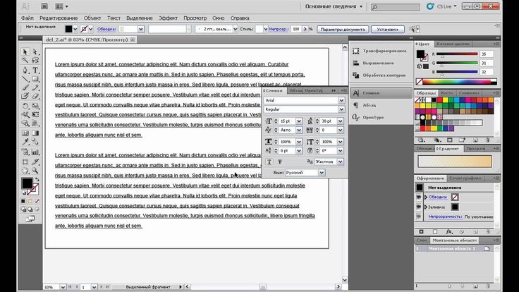519x292 pixels.
Task: Click the Непрозр. link in control bar
Action: (x=279, y=29)
